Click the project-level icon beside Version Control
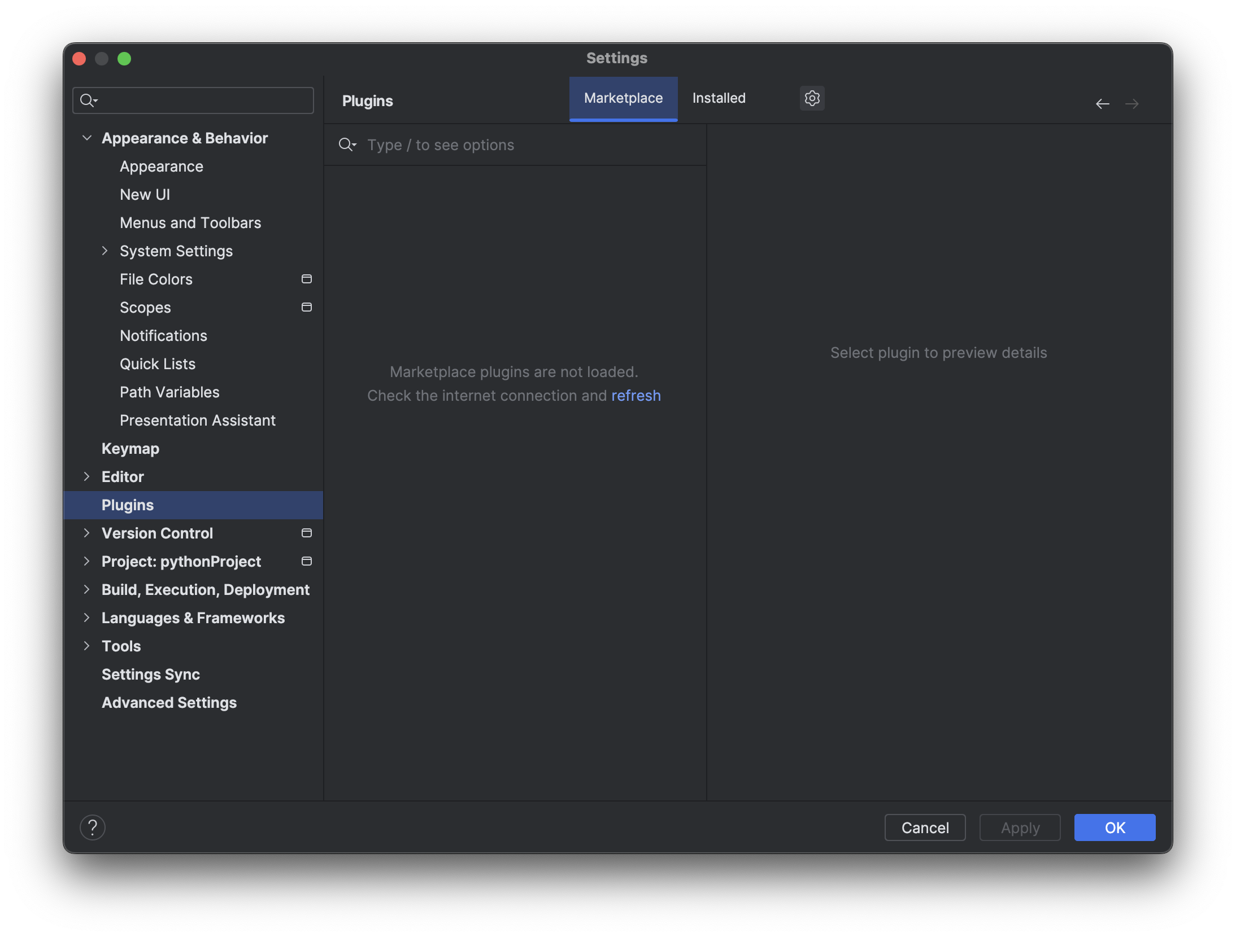Viewport: 1236px width, 937px height. pyautogui.click(x=307, y=533)
